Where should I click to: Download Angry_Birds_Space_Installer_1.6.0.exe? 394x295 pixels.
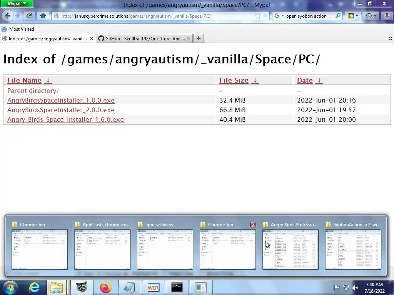pos(65,119)
